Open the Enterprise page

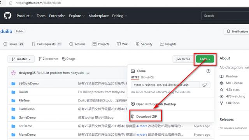coord(57,16)
